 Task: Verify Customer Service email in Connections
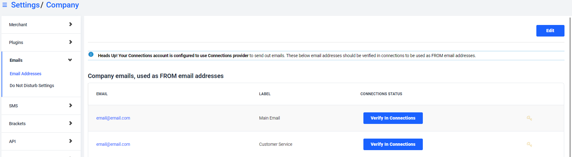(393, 144)
